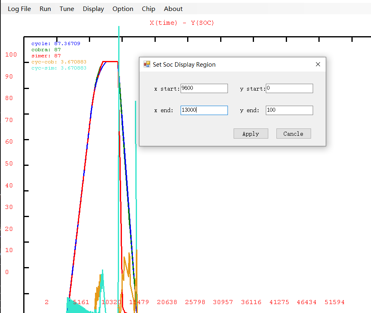This screenshot has width=371, height=313.
Task: Click the 'cyc-sim: 3.670883' legend text
Action: click(x=59, y=68)
